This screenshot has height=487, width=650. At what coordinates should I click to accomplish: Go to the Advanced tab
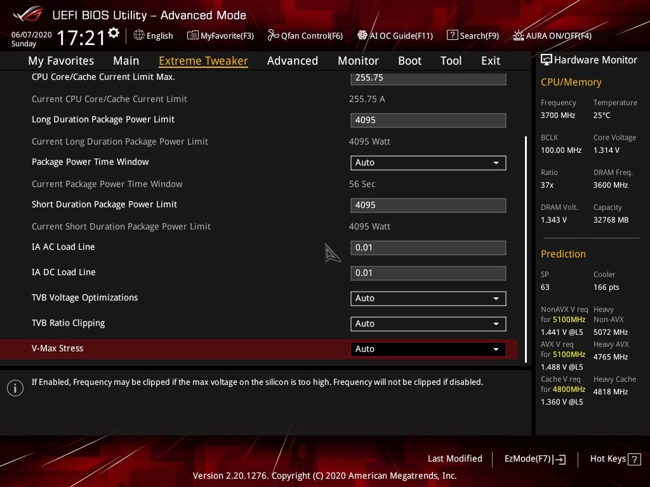293,60
